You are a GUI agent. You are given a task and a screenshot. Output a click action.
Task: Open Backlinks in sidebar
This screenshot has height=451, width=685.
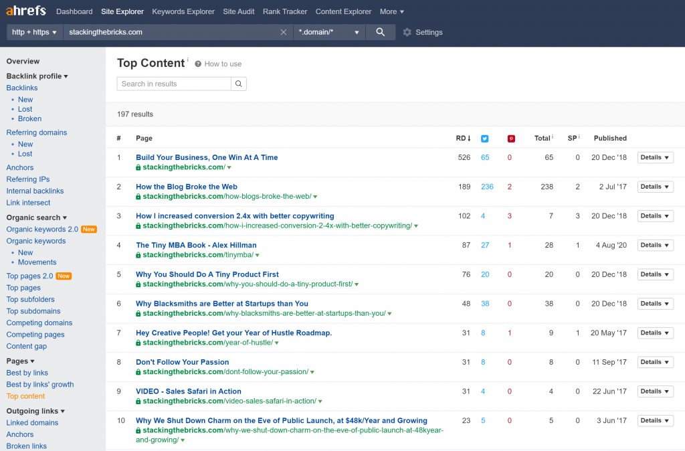[22, 88]
